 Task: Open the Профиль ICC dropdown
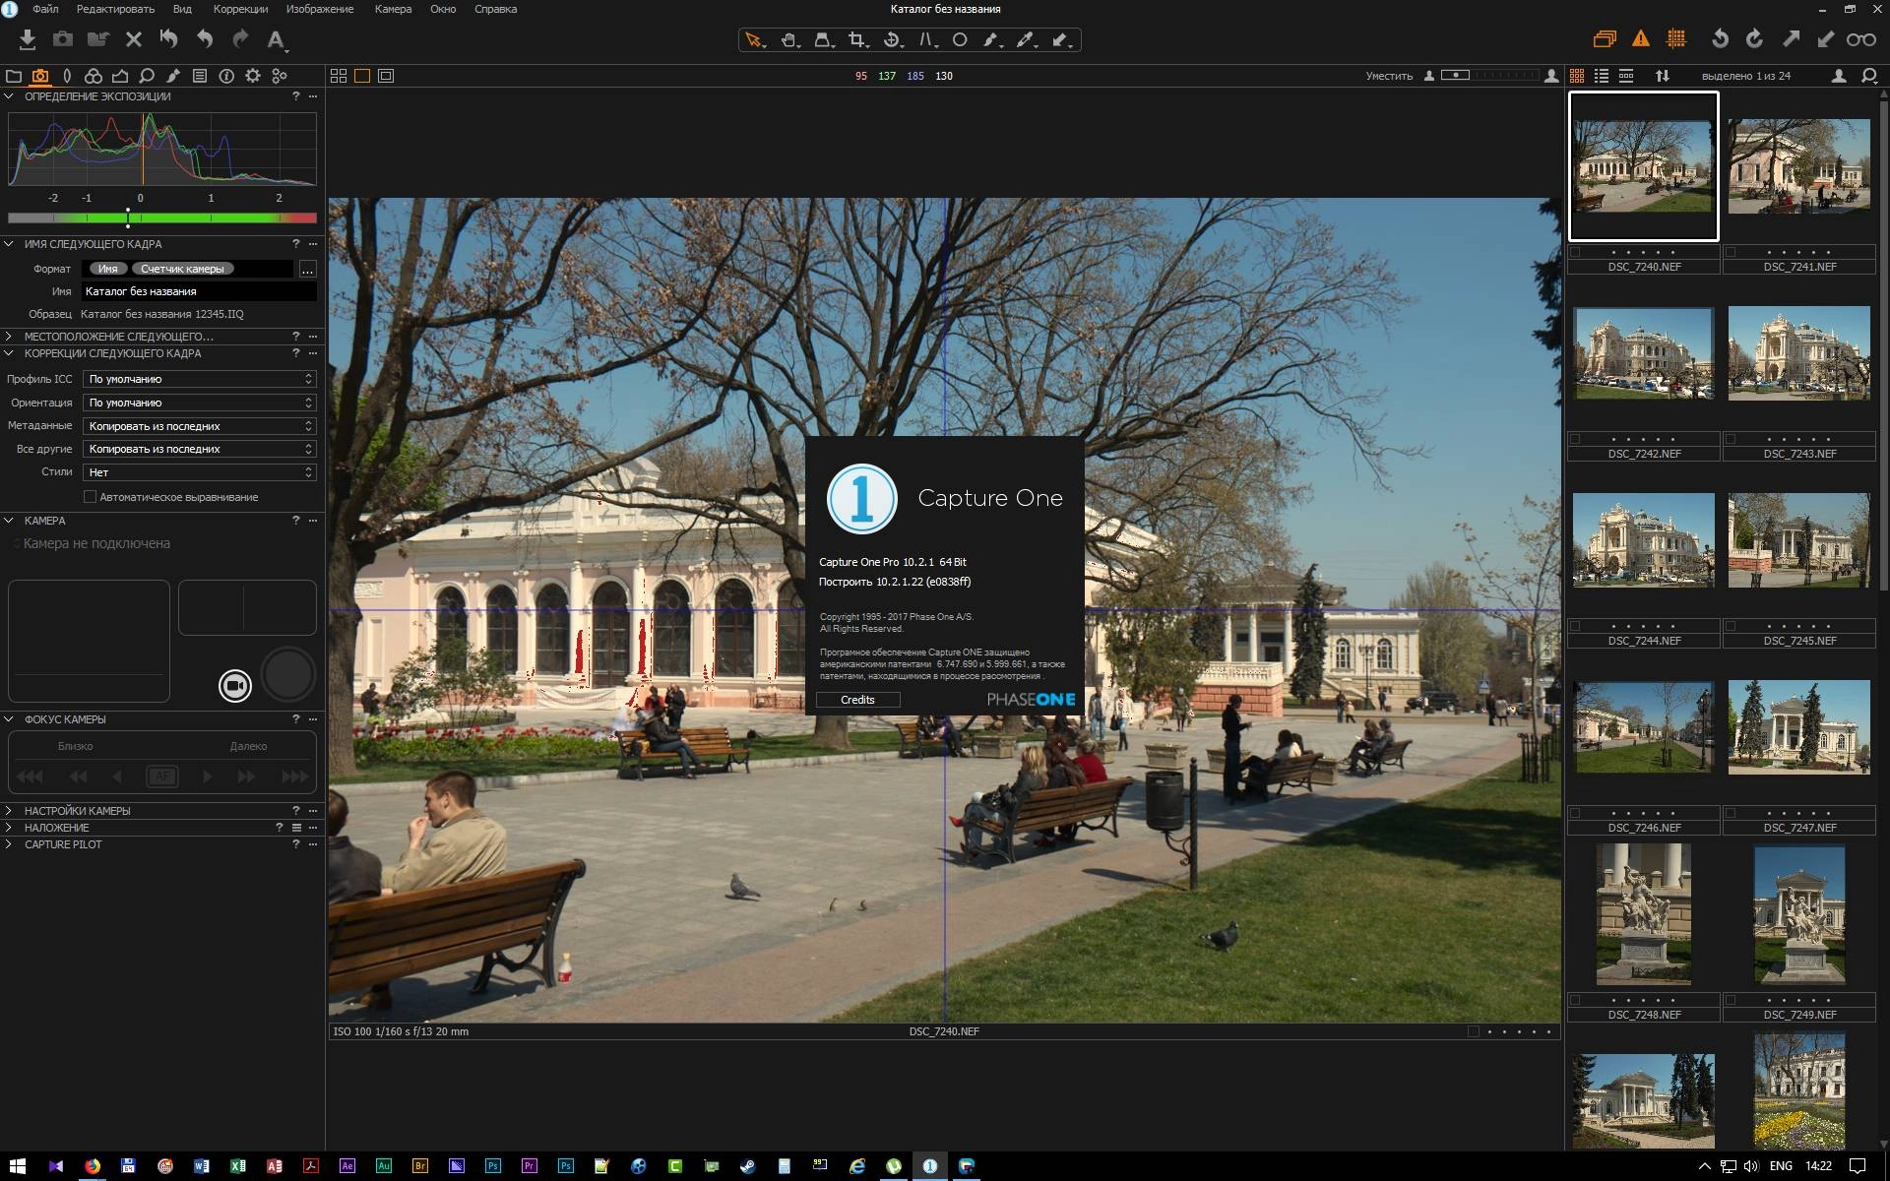200,379
